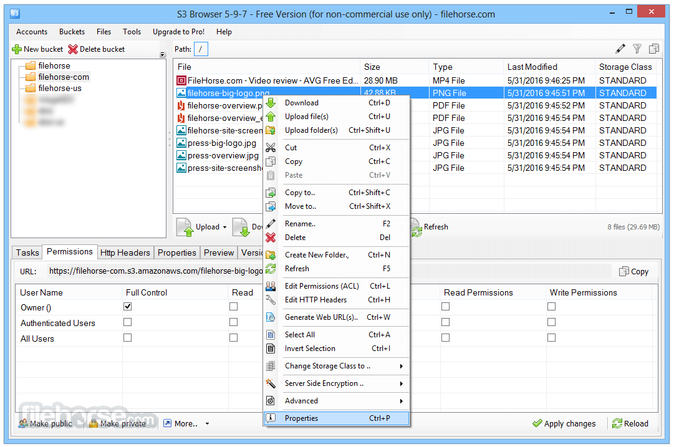The width and height of the screenshot is (674, 447).
Task: Select filehorse-us bucket in tree
Action: point(60,88)
